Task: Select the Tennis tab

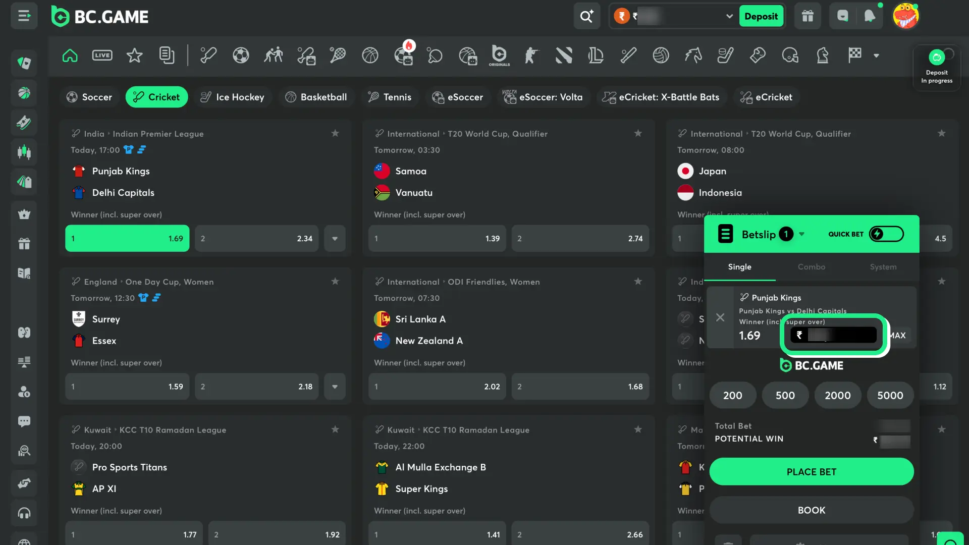Action: coord(390,97)
